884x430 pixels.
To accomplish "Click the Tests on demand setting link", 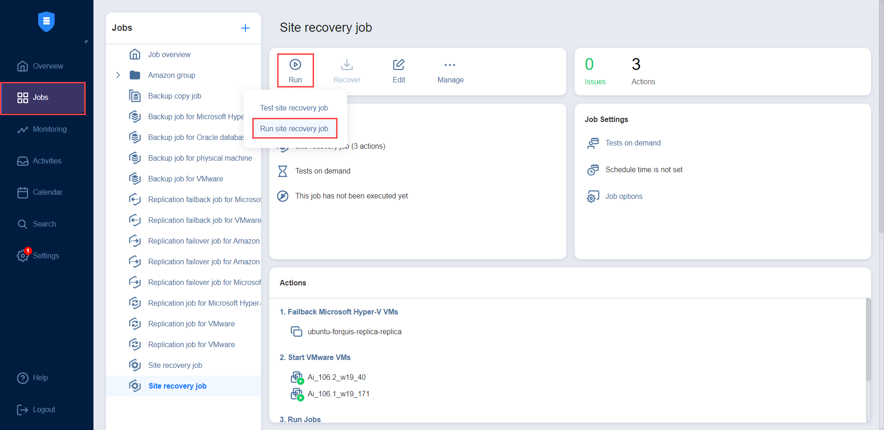I will click(x=633, y=143).
